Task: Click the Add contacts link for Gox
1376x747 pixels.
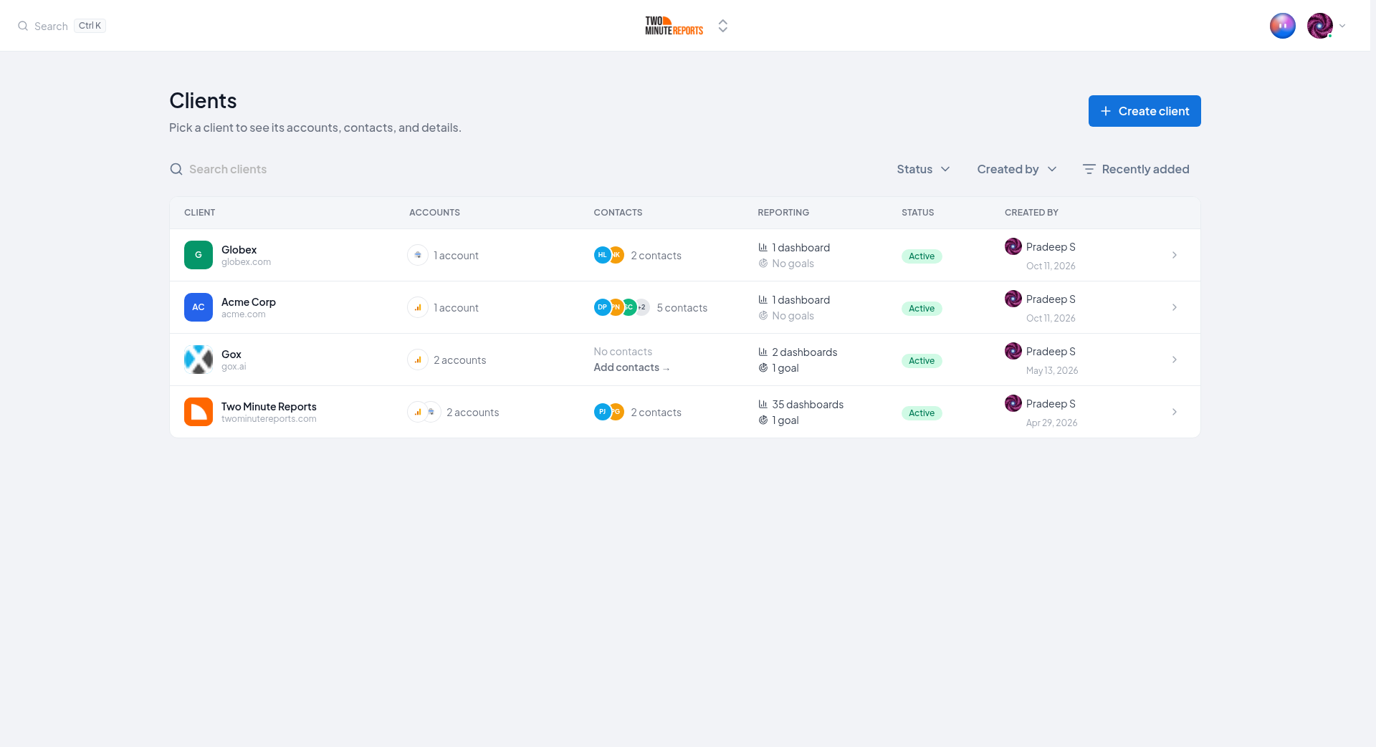Action: click(x=631, y=367)
